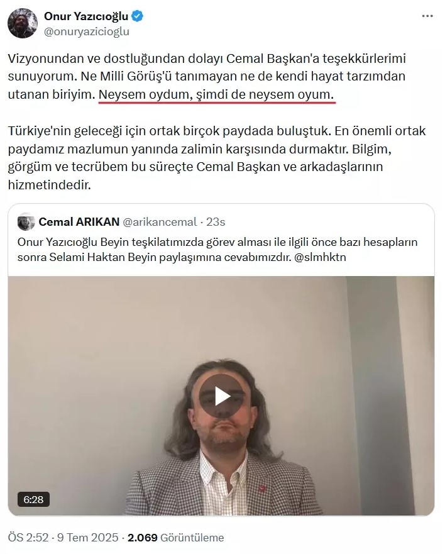Open Onur Yazıcıoğlu's profile avatar

(x=23, y=23)
